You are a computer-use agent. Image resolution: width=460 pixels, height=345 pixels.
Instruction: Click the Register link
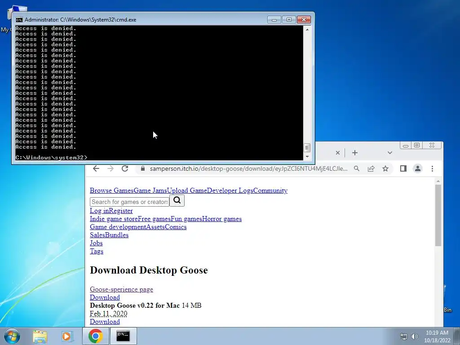coord(121,211)
